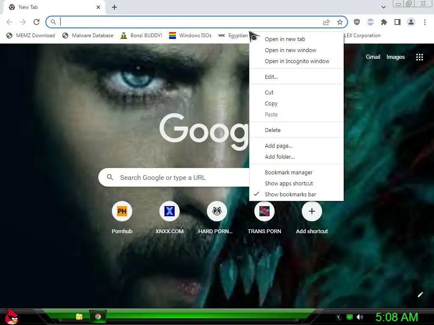This screenshot has width=434, height=325.
Task: Open the volume speaker tray icon
Action: point(360,317)
